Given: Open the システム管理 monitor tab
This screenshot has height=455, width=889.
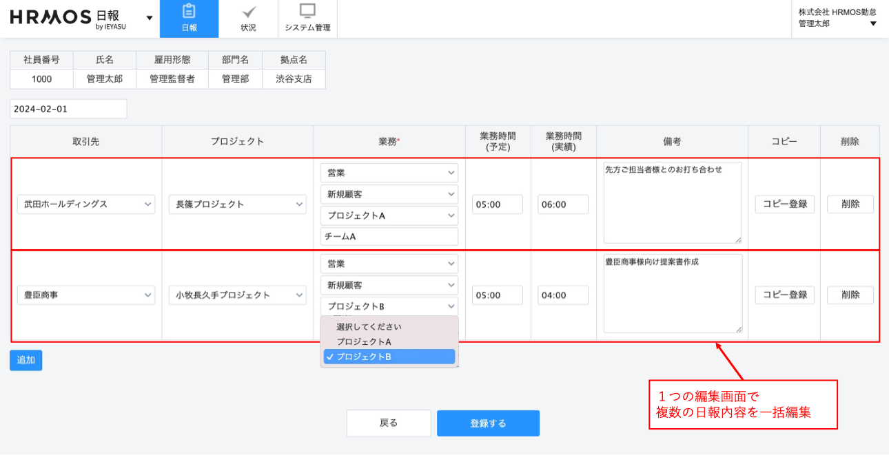Looking at the screenshot, I should tap(307, 19).
